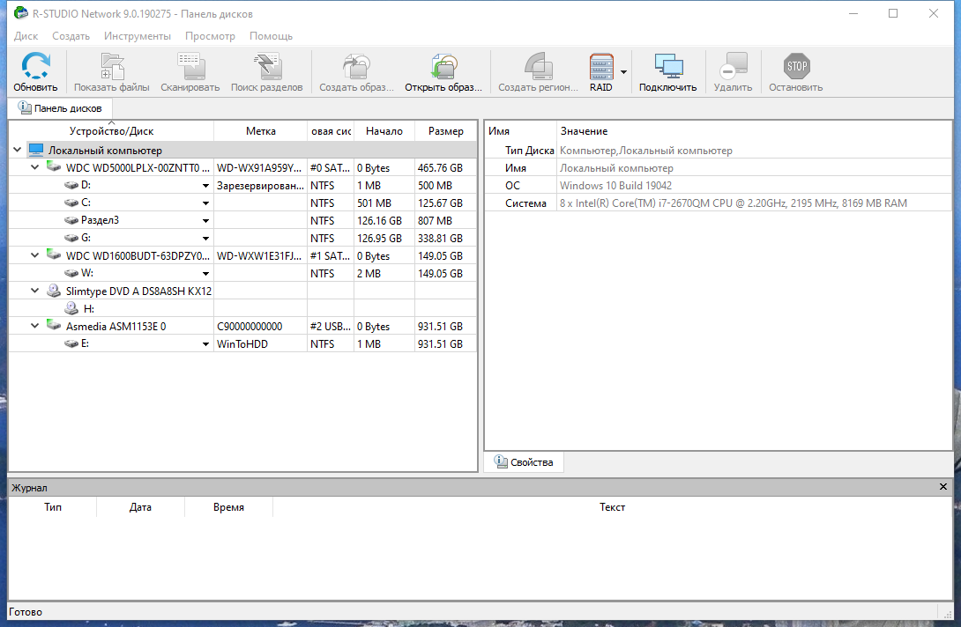This screenshot has height=627, width=961.
Task: Click the Размер column header
Action: coord(445,131)
